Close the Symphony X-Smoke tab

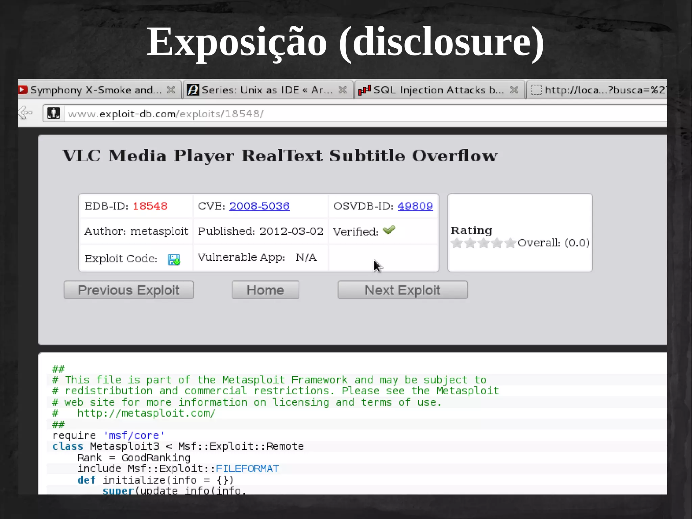tap(171, 90)
